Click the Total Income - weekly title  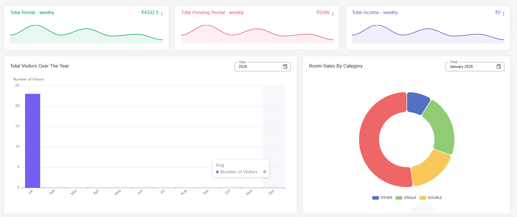[374, 13]
